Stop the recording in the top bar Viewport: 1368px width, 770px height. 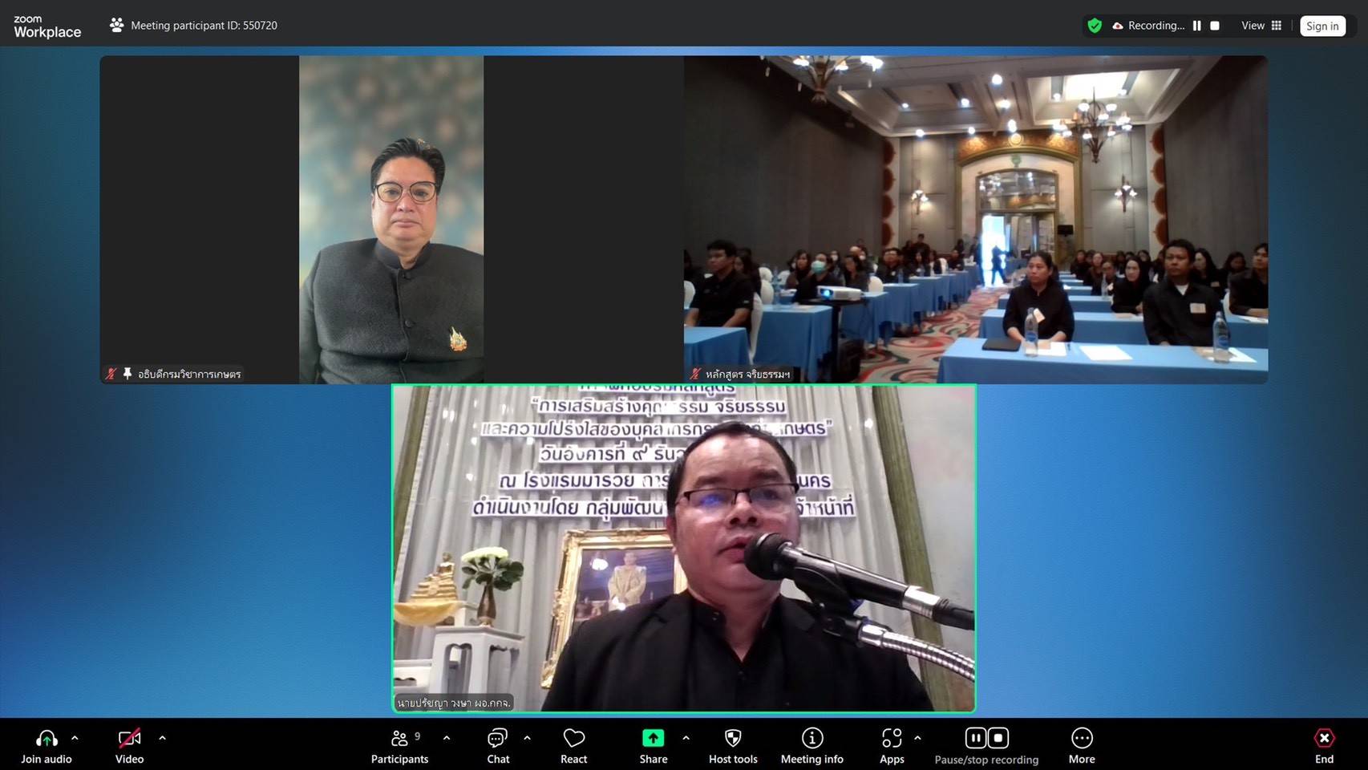(x=1215, y=26)
